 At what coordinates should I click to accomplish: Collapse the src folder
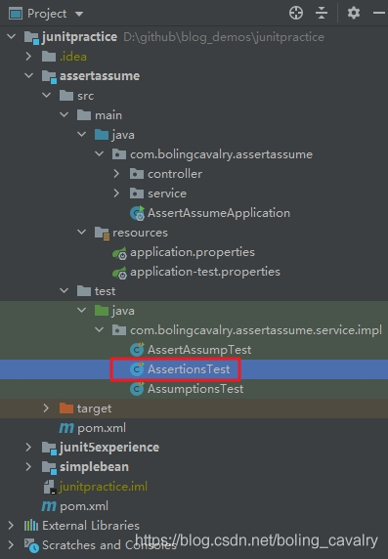pos(46,95)
